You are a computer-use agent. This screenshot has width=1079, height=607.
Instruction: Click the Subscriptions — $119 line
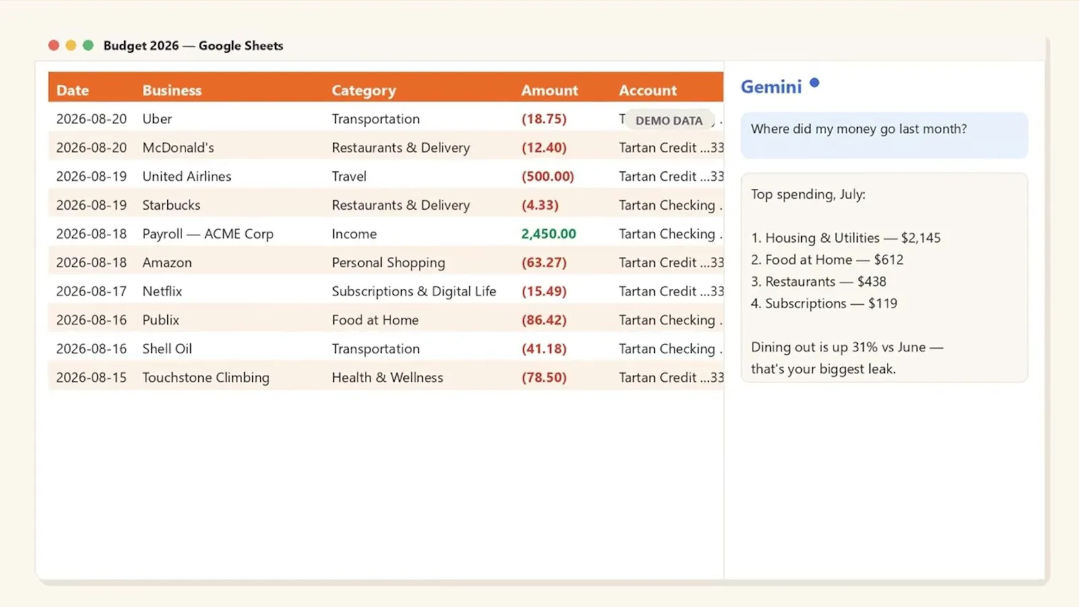(x=824, y=303)
